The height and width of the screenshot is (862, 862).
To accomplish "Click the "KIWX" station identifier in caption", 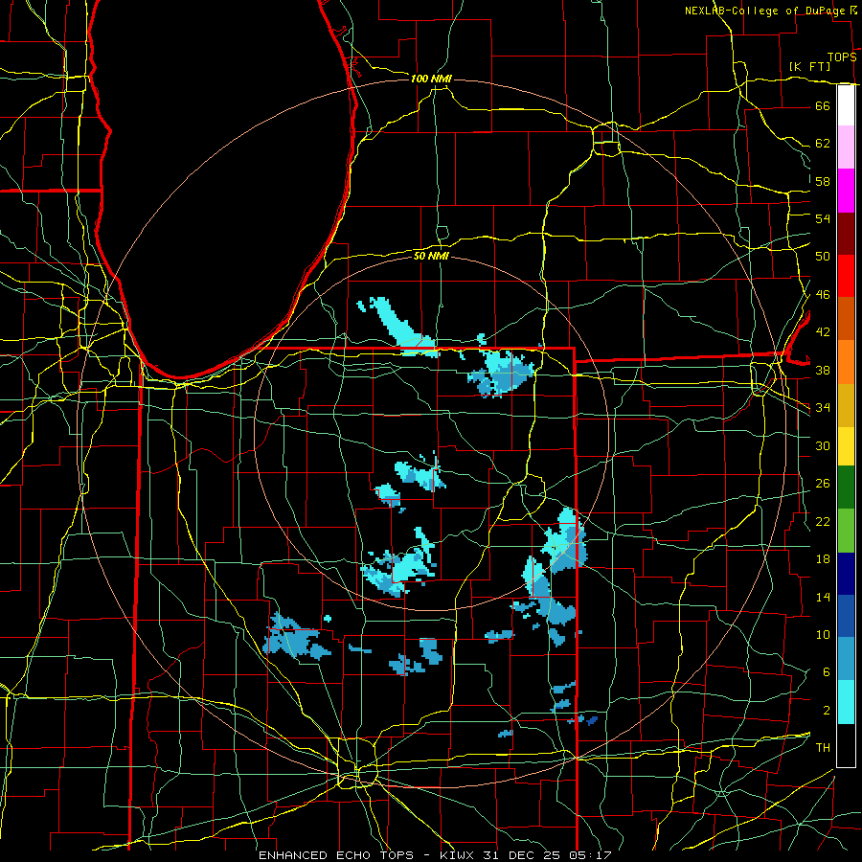I will point(459,855).
